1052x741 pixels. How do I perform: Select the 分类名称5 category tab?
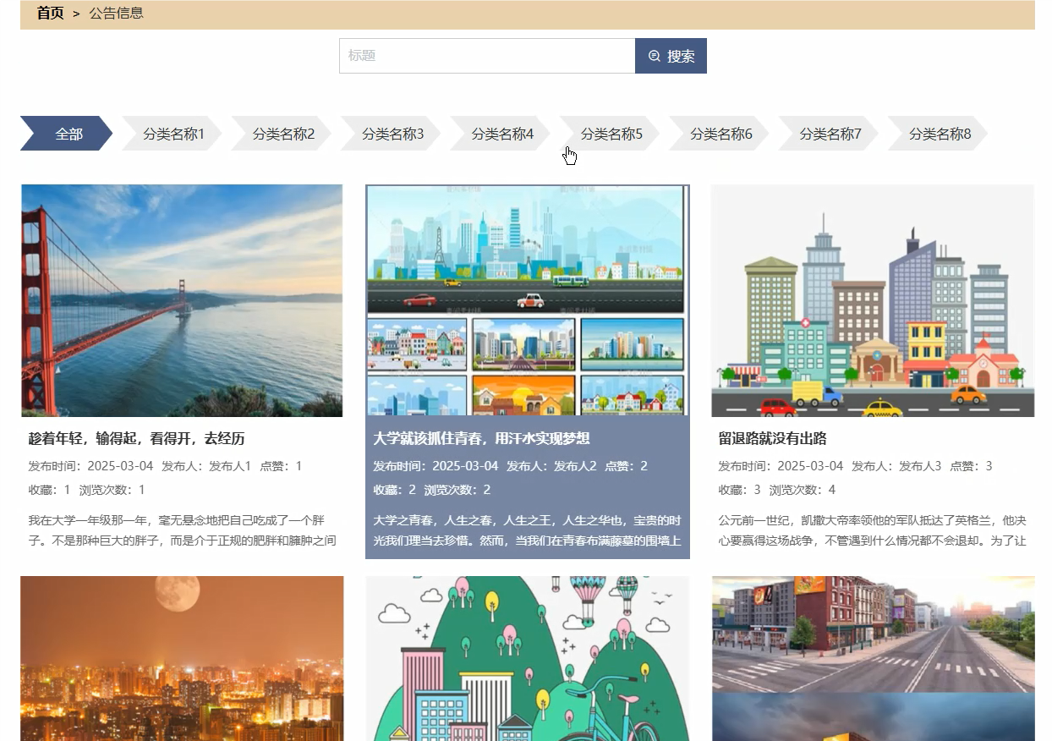611,134
